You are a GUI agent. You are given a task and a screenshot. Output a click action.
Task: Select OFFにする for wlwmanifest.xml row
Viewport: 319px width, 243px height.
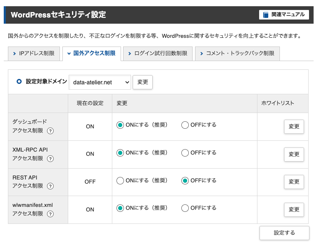click(185, 208)
